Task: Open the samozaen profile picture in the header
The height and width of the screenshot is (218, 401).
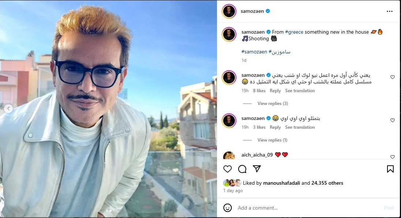Action: pyautogui.click(x=229, y=11)
